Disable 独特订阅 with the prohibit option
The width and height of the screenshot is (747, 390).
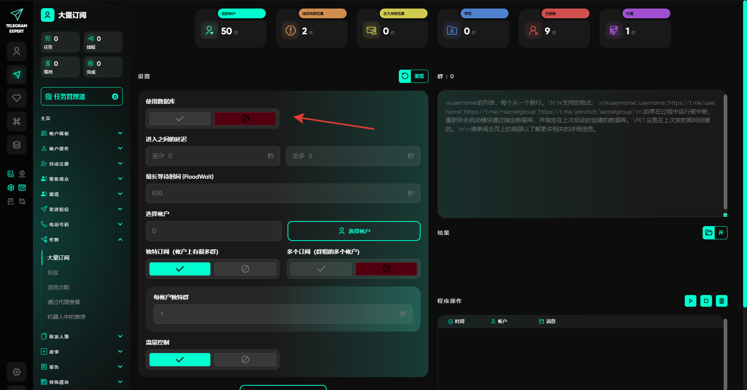245,269
